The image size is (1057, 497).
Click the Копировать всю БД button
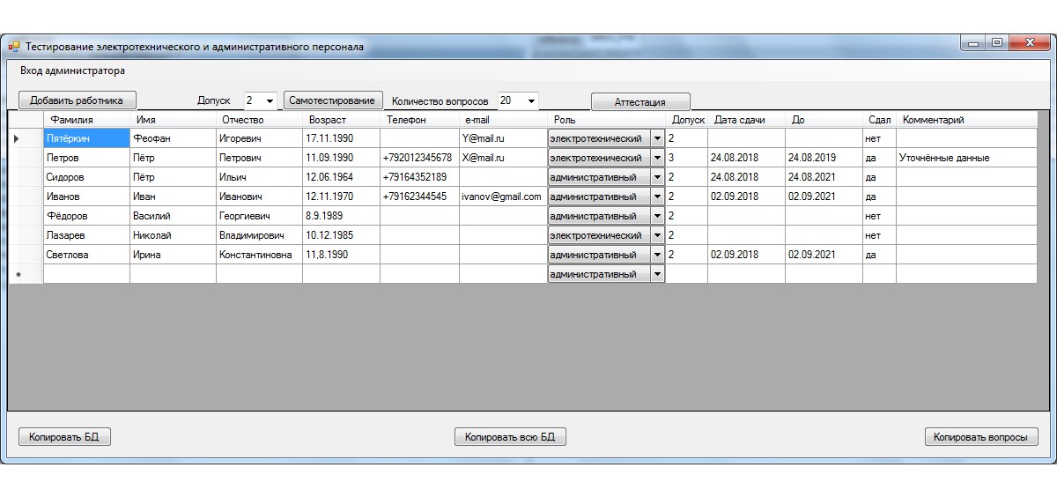(x=510, y=436)
